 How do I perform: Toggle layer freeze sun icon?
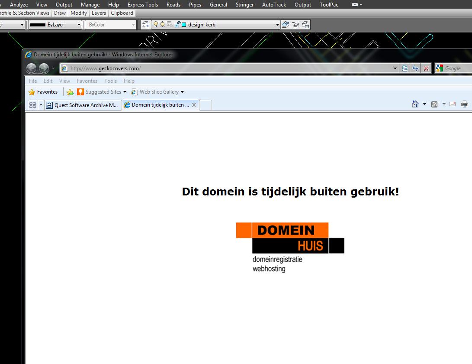[163, 24]
